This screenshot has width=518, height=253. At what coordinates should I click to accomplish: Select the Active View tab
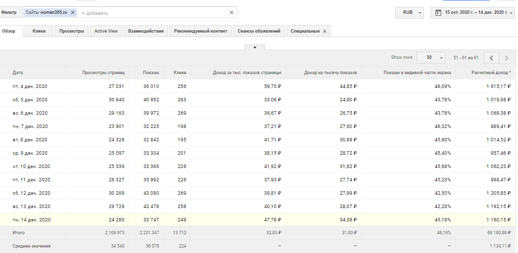click(106, 31)
